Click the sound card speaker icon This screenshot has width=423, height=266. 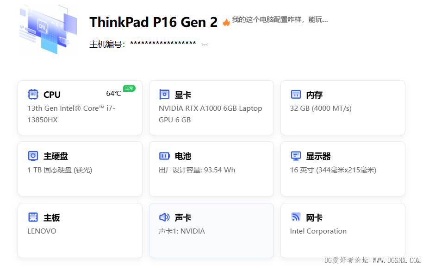tap(164, 217)
